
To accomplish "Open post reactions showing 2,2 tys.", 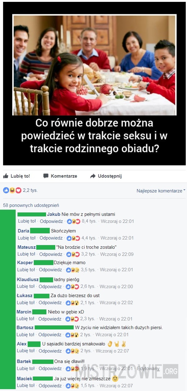I will point(20,190).
